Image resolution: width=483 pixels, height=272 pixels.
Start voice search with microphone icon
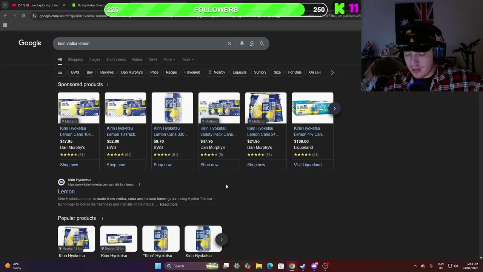pyautogui.click(x=242, y=43)
